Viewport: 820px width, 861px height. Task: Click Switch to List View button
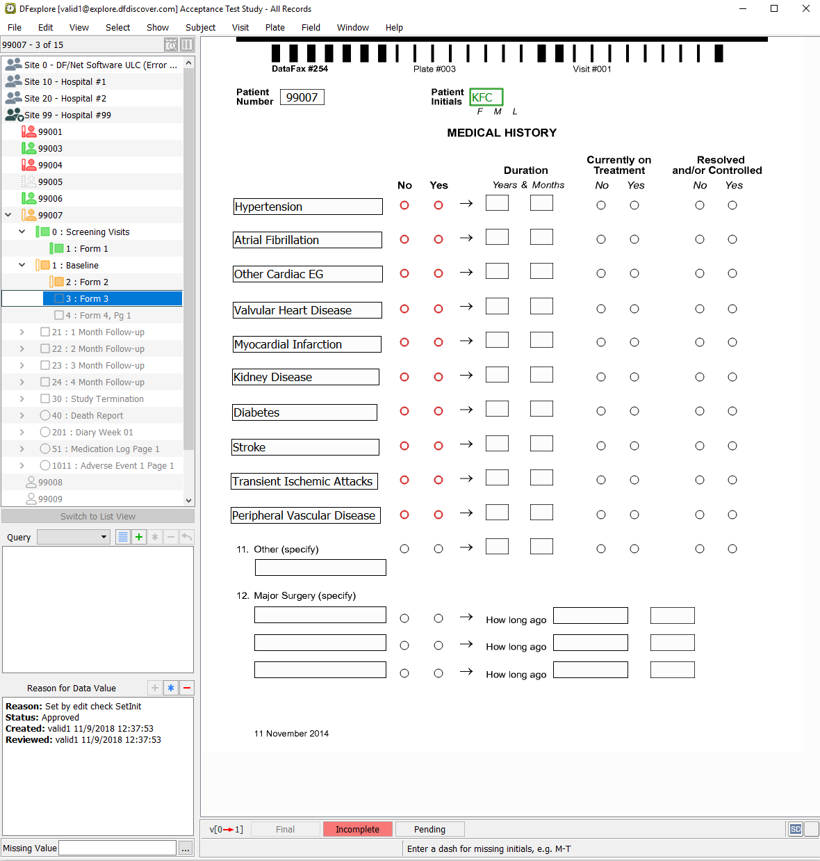click(98, 516)
